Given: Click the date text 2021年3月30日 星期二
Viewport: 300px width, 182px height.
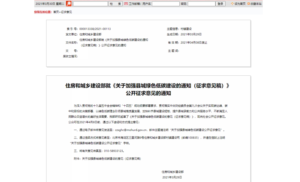Looking at the screenshot, I should tap(50, 4).
